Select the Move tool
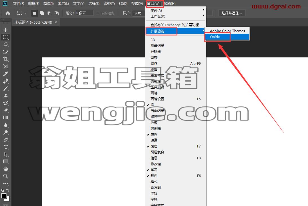 [6, 30]
